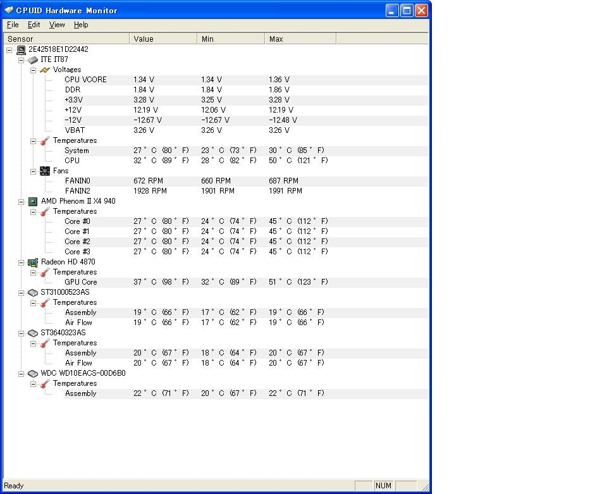
Task: Click the computer icon beside 2E42518E1D22442
Action: tap(21, 49)
